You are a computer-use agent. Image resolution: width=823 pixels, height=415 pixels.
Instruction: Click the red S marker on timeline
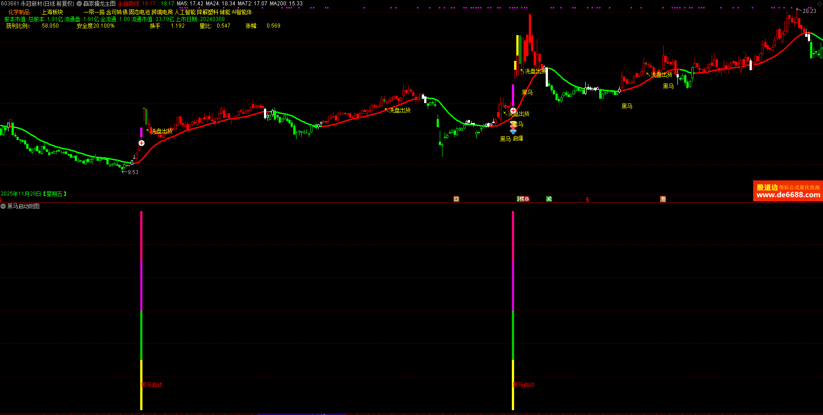coord(588,200)
